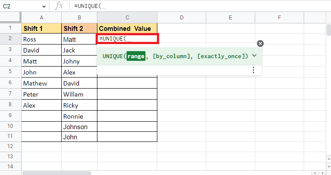The width and height of the screenshot is (331, 175).
Task: Click cell containing 'Jack'
Action: point(79,50)
